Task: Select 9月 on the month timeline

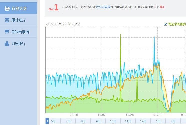Action: pyautogui.click(x=98, y=121)
